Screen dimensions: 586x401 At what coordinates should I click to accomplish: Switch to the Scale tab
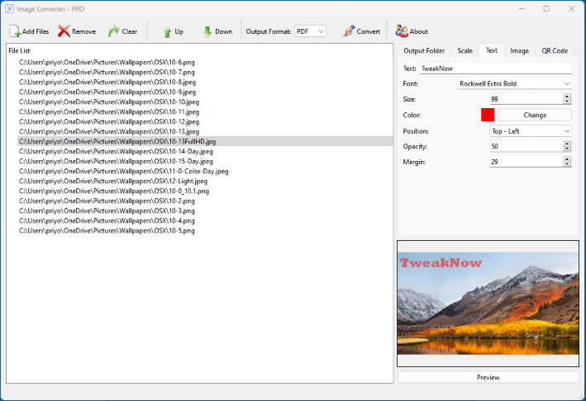(x=465, y=50)
